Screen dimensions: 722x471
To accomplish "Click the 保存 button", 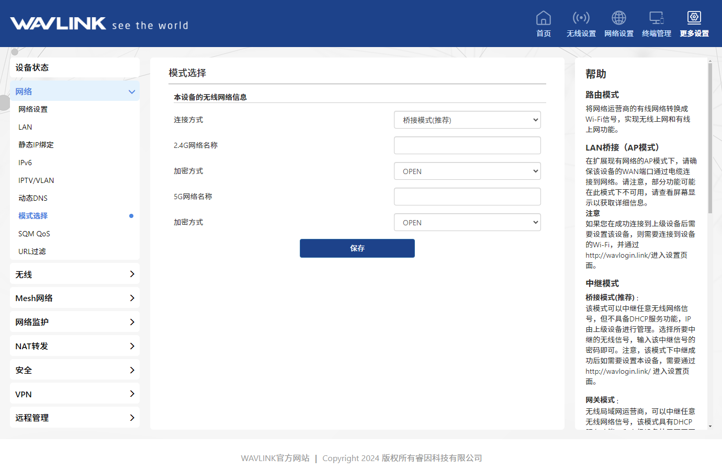I will point(357,248).
